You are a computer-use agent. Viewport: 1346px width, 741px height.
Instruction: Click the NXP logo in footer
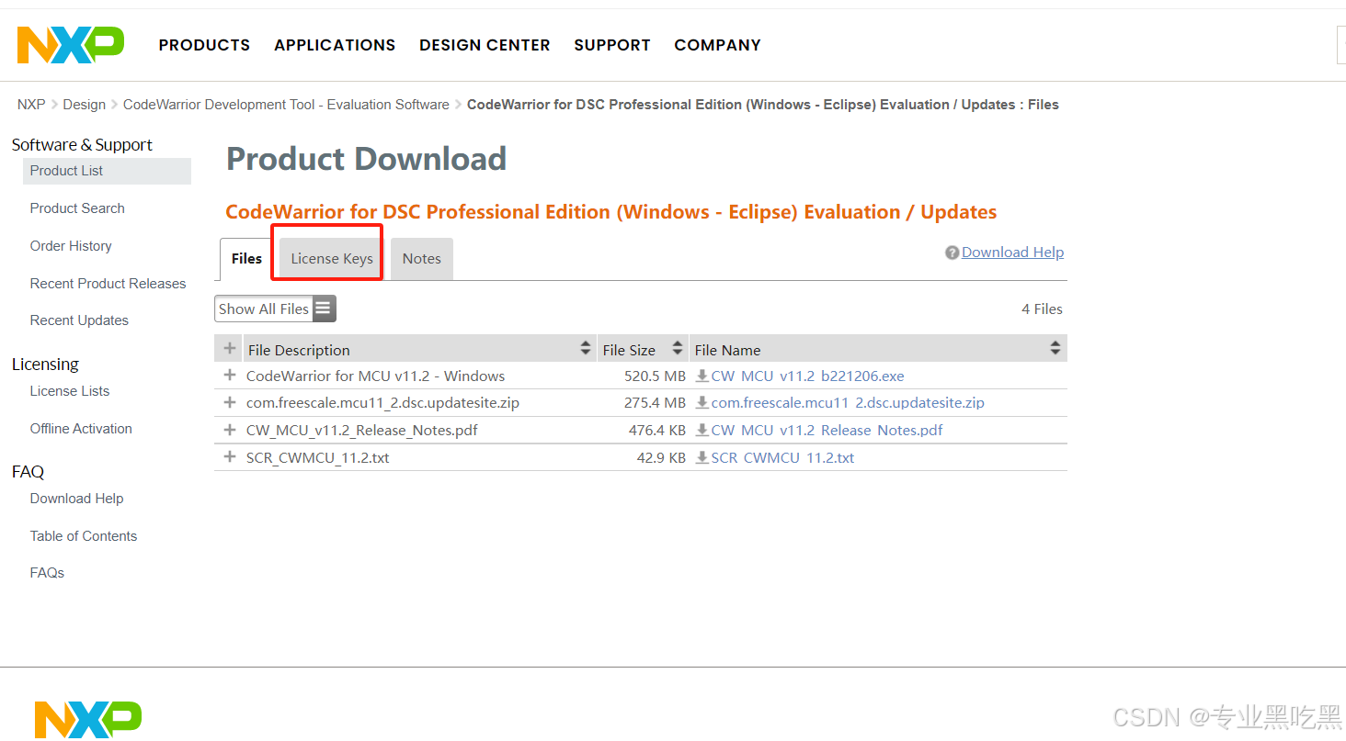(88, 720)
